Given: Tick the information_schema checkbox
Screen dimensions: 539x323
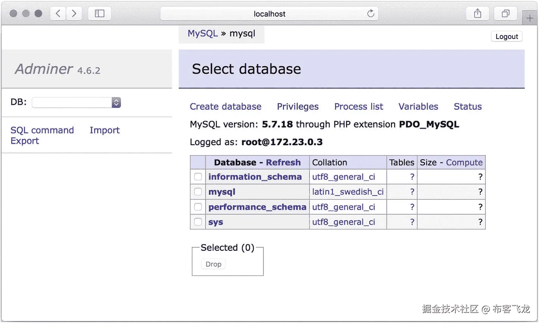Looking at the screenshot, I should [198, 177].
